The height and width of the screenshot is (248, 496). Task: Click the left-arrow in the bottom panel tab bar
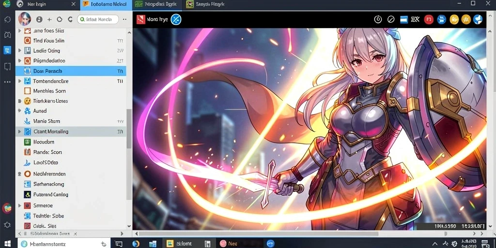coord(19,234)
